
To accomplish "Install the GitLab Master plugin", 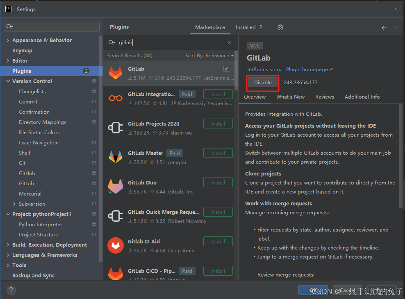I will tap(218, 153).
